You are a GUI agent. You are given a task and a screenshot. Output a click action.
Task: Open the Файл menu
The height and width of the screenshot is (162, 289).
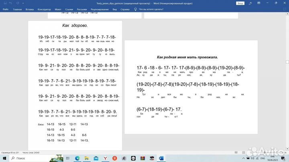(x=6, y=8)
